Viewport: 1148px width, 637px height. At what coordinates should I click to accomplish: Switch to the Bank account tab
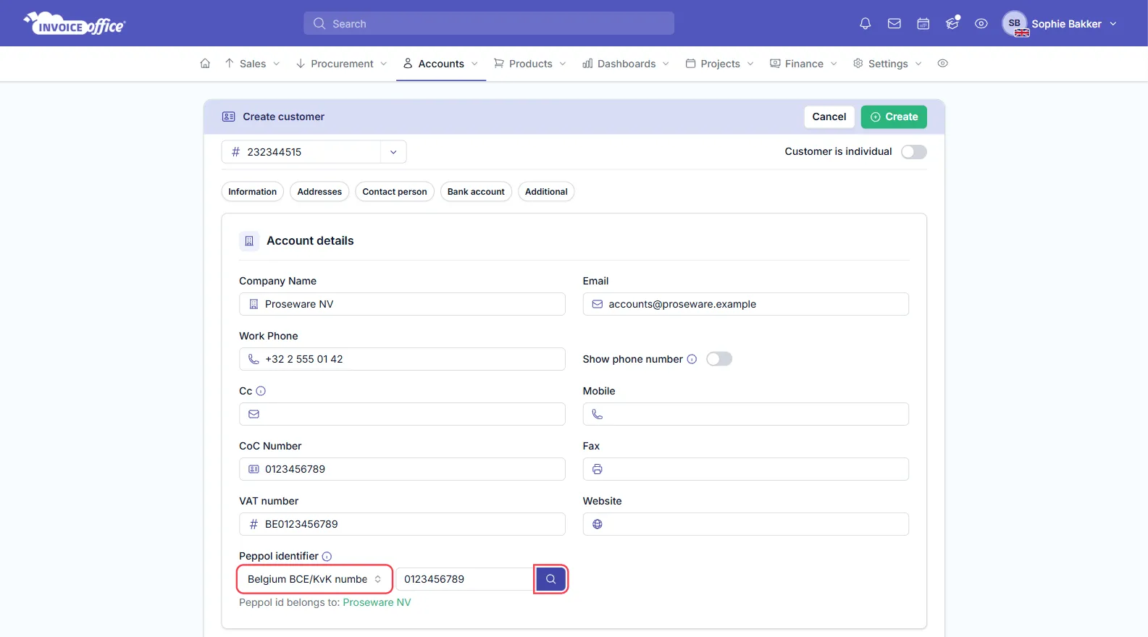pos(476,192)
